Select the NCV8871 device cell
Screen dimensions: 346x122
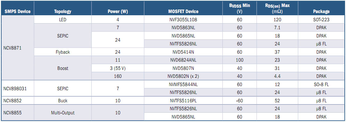18,48
